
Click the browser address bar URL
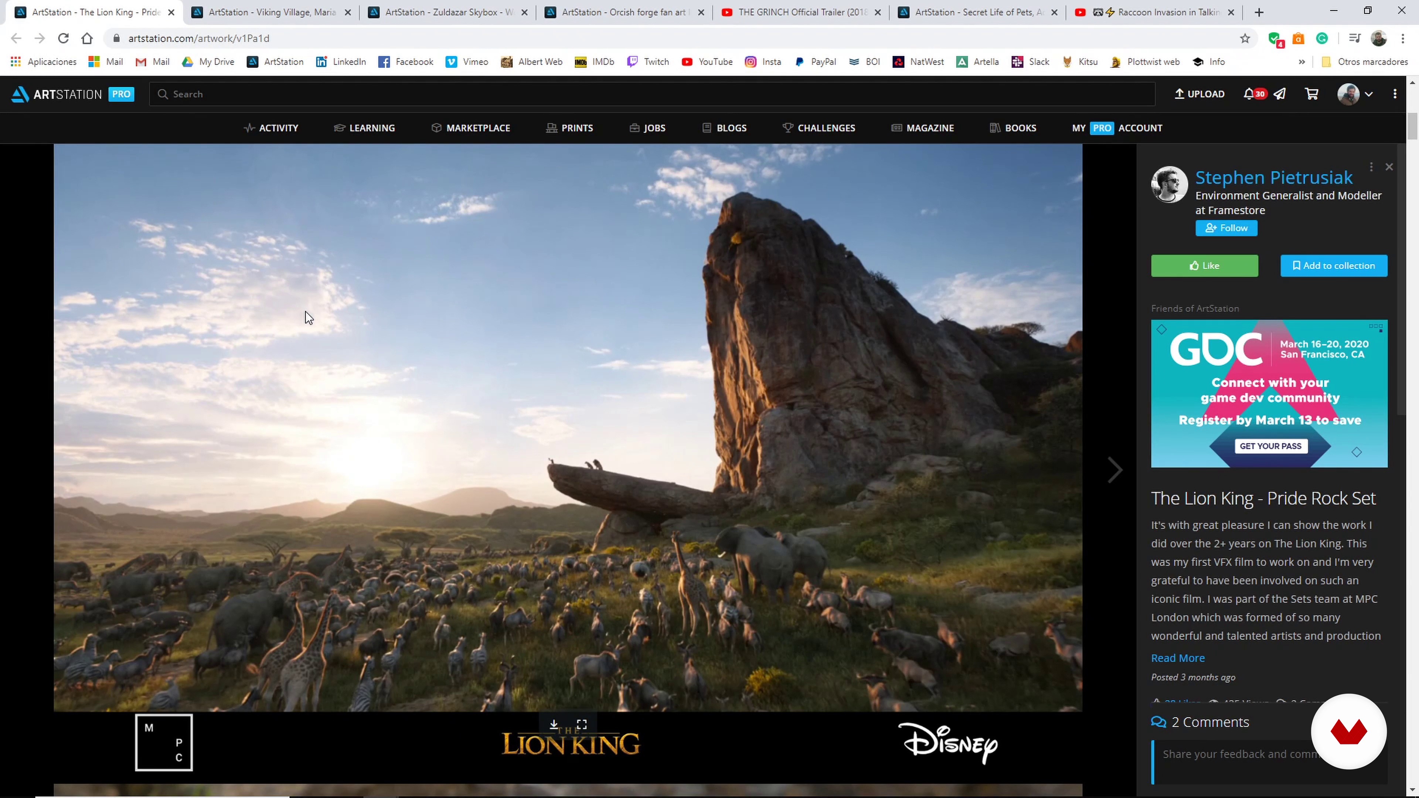pyautogui.click(x=199, y=38)
